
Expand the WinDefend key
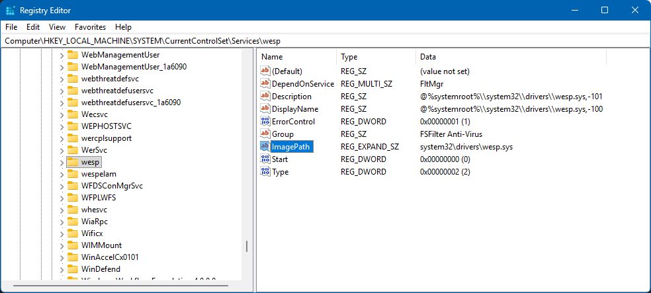(62, 269)
